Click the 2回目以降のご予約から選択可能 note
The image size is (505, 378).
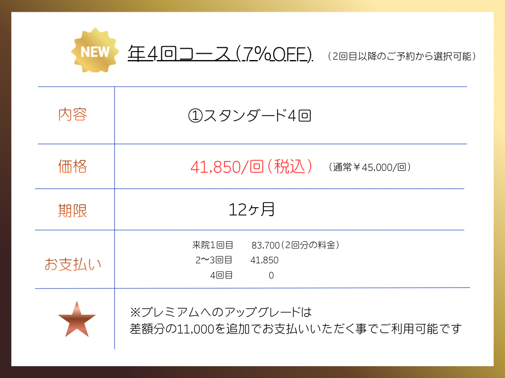point(401,56)
